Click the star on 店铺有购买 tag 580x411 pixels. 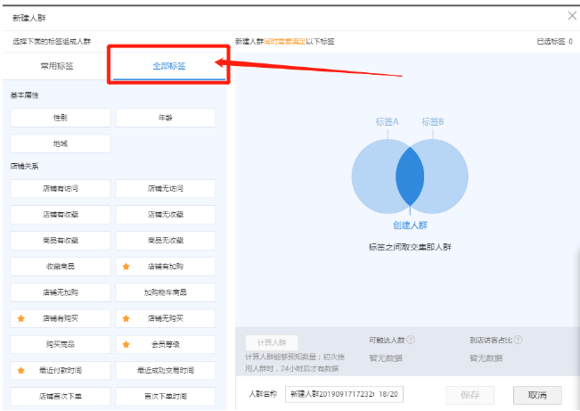point(20,318)
